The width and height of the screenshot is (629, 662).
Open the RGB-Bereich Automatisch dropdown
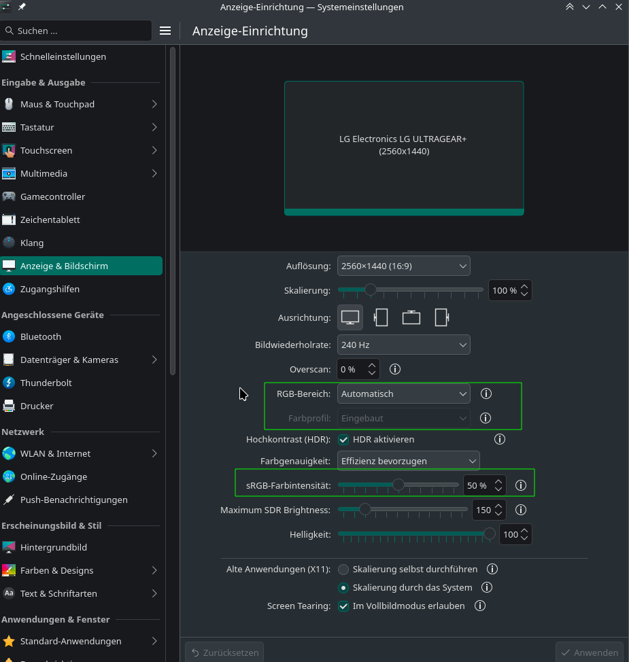pyautogui.click(x=403, y=394)
